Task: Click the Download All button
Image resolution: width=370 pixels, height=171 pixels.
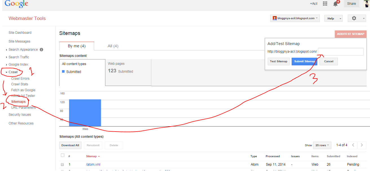Action: (x=70, y=145)
